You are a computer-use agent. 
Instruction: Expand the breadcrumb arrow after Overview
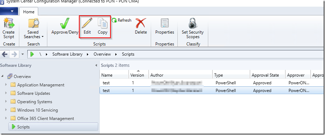(116, 55)
